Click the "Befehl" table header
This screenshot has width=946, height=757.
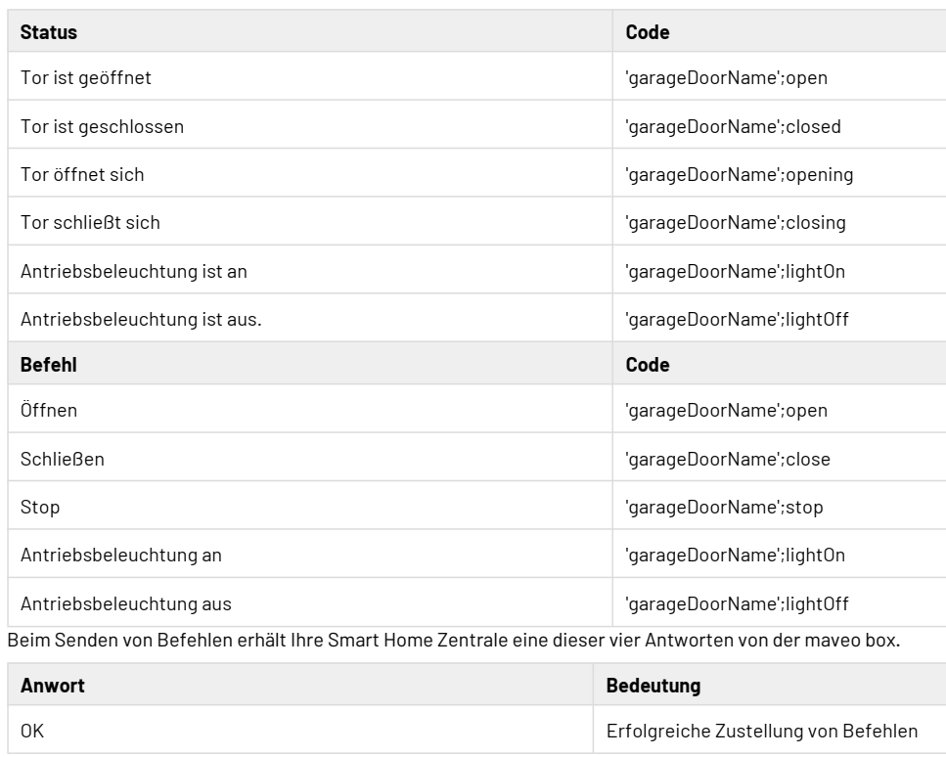pyautogui.click(x=48, y=364)
